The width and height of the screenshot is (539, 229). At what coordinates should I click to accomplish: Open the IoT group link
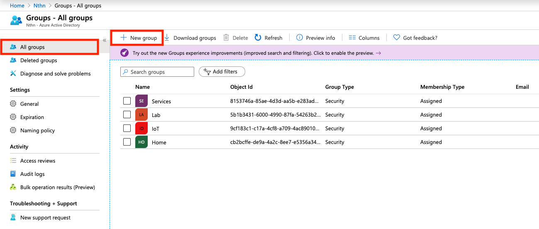coord(156,129)
